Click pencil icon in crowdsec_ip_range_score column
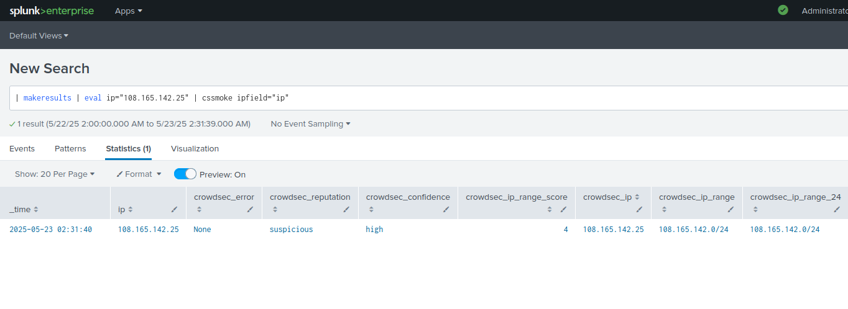 click(x=563, y=210)
